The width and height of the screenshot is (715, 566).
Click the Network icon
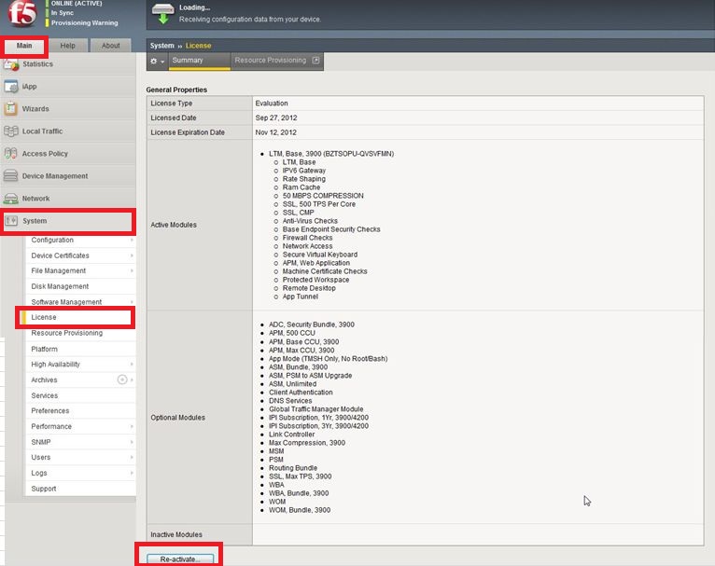point(11,199)
